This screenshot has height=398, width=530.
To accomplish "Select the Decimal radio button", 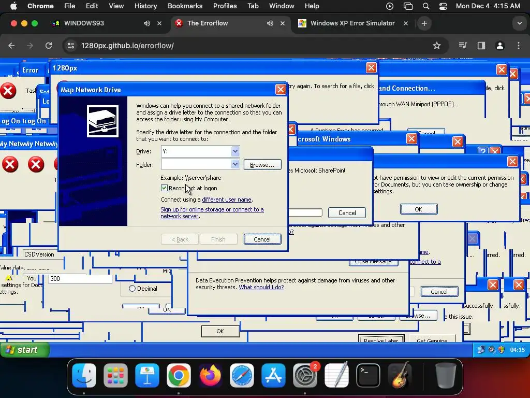I will (x=132, y=289).
